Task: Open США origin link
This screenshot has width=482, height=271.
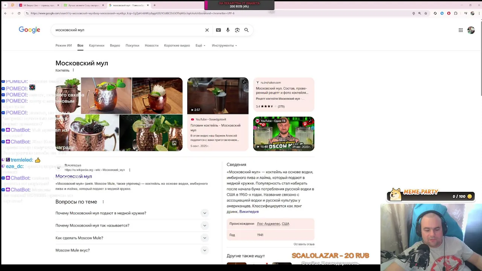Action: 285,224
